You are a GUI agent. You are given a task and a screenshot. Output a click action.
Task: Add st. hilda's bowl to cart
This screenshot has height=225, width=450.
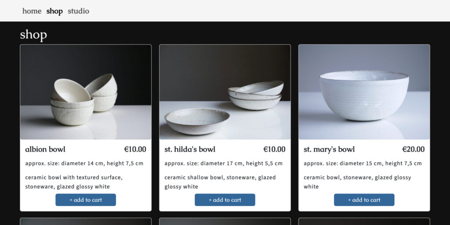(225, 200)
